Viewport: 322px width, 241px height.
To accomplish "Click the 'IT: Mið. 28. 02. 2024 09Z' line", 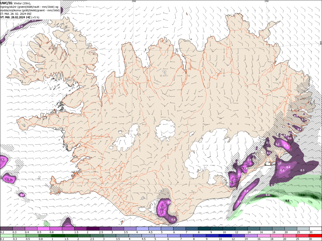I will tap(16, 14).
